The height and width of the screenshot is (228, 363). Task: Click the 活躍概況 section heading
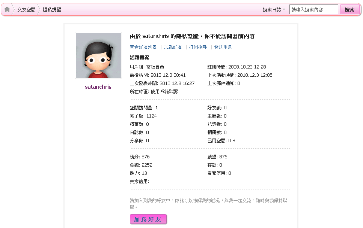tap(139, 58)
